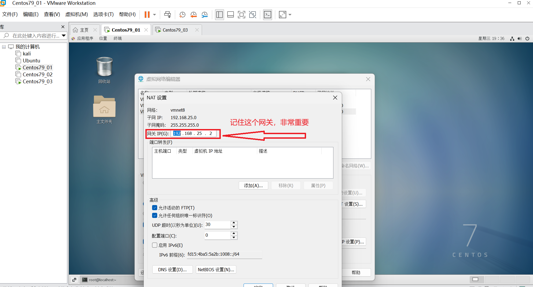The width and height of the screenshot is (533, 287).
Task: Switch to Unity mode using the toolbar icon
Action: pos(252,14)
